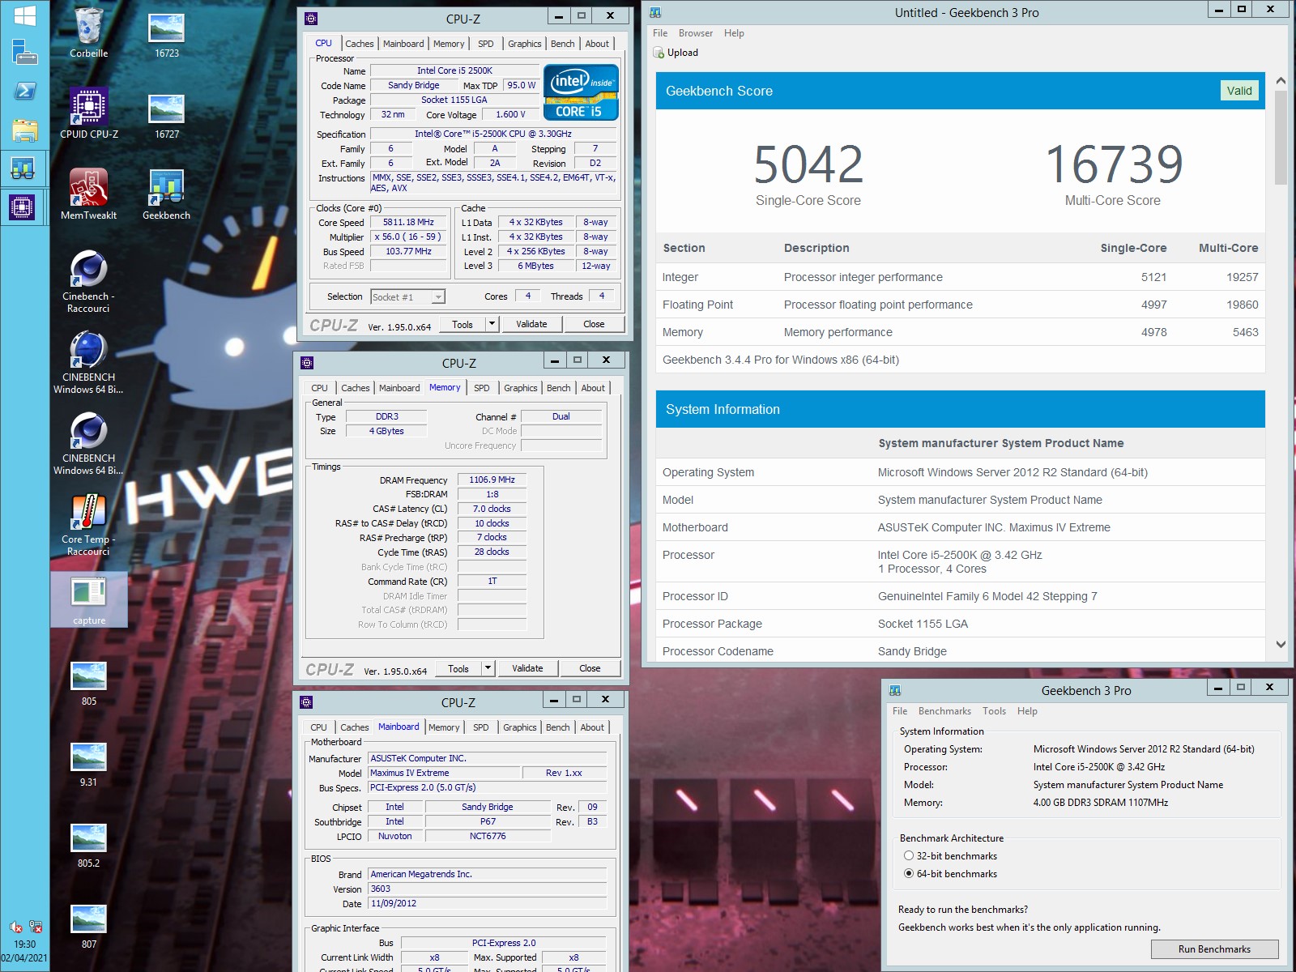Screen dimensions: 1296x972
Task: Open the Geekbench desktop shortcut
Action: (x=166, y=194)
